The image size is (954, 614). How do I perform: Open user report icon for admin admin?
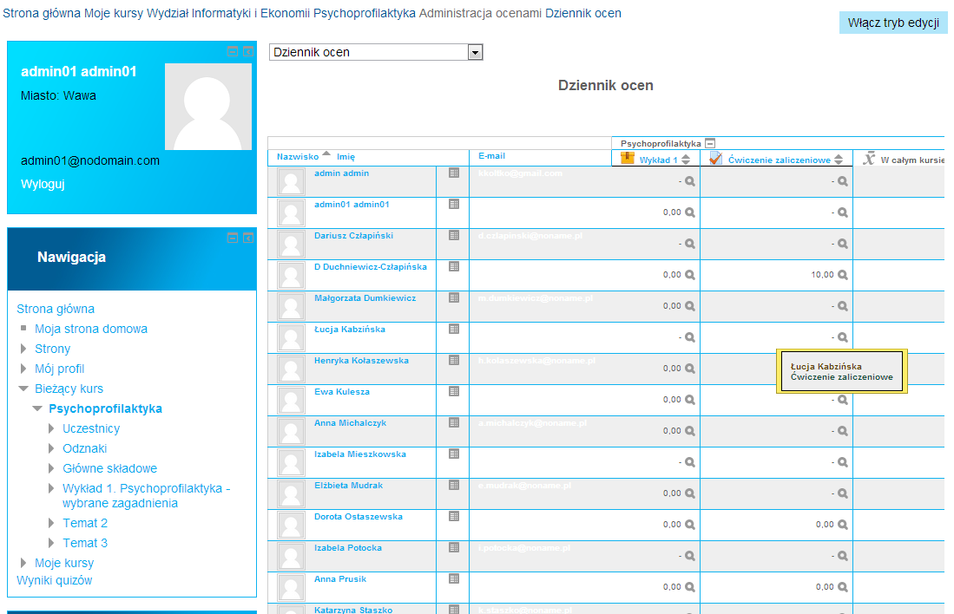click(x=454, y=173)
